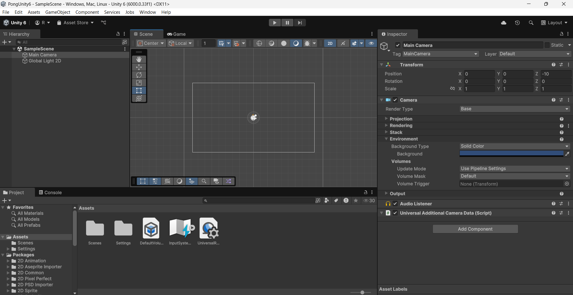Adjust the asset icon size slider
This screenshot has height=295, width=573.
pos(362,292)
